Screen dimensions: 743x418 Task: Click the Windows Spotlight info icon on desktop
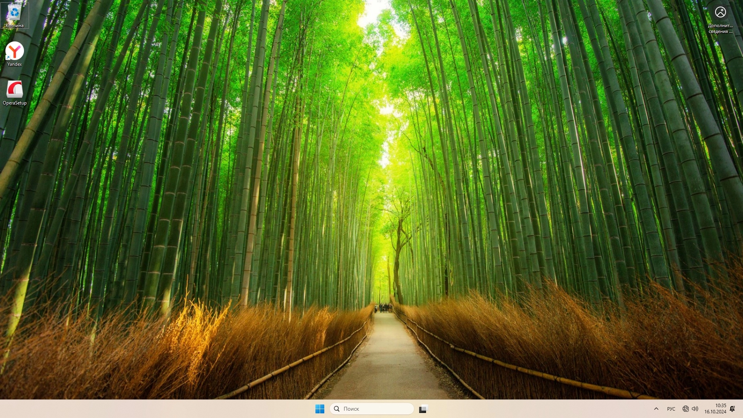tap(720, 12)
